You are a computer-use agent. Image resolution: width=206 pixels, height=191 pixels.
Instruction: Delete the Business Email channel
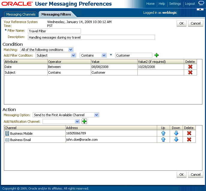click(x=189, y=140)
